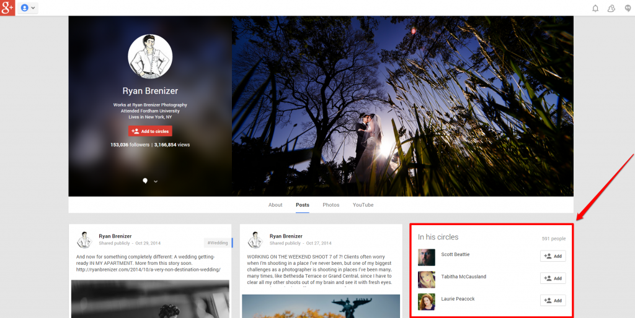Open Ryan Brenizer name on Oct 27 post
Image resolution: width=635 pixels, height=318 pixels.
[x=286, y=236]
